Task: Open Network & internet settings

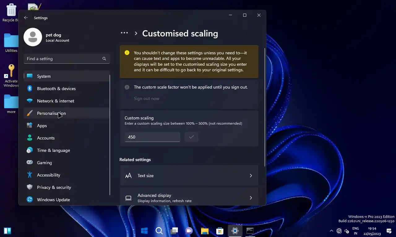Action: point(67,101)
